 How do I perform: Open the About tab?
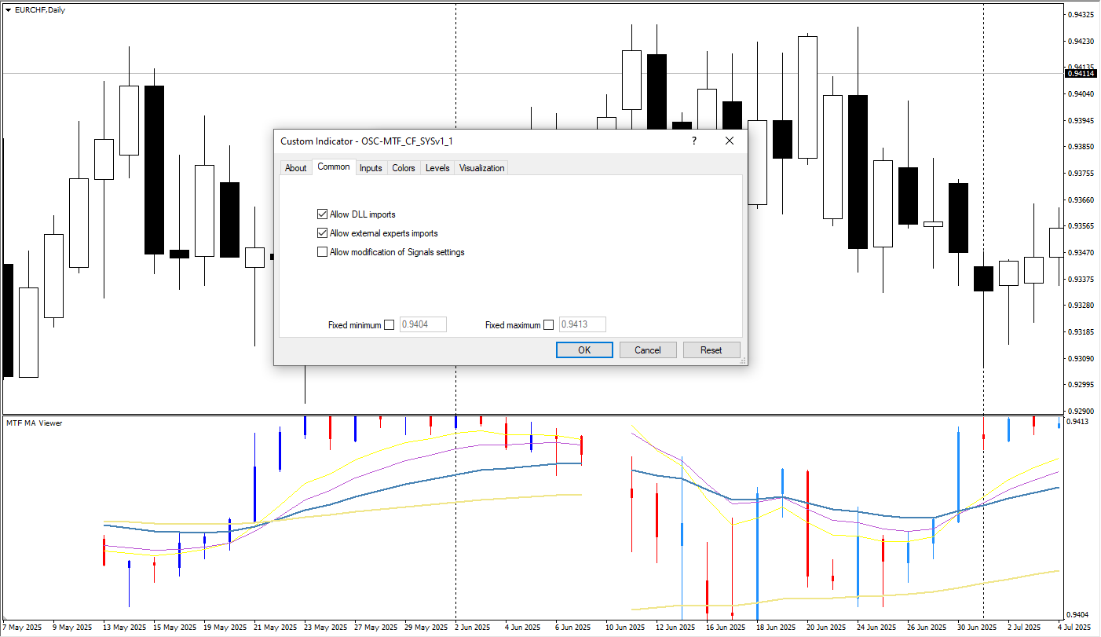point(295,168)
